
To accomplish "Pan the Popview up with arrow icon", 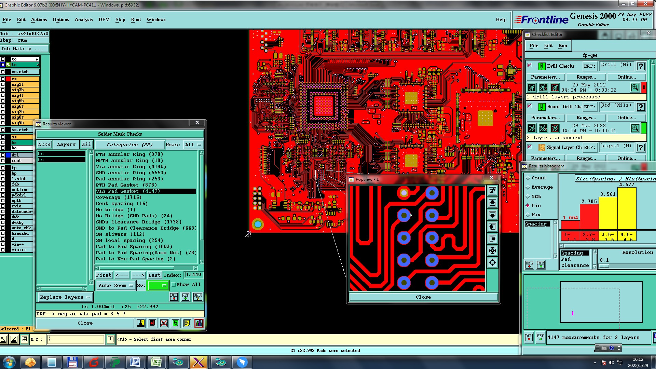I will (x=492, y=203).
